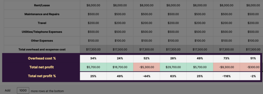263x94 pixels.
Task: Select the -$5,300.00 net profit cell
Action: click(x=147, y=67)
